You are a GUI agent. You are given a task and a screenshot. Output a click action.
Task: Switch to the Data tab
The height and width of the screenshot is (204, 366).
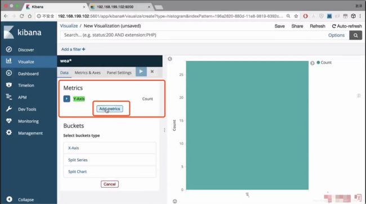[x=64, y=72]
